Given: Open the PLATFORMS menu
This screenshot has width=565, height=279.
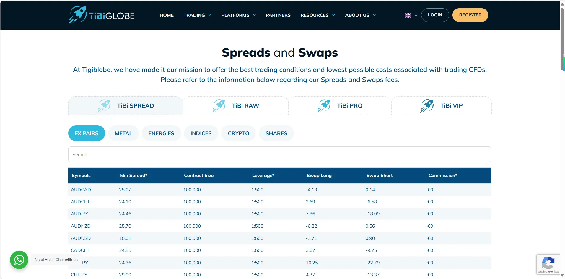Looking at the screenshot, I should point(235,15).
